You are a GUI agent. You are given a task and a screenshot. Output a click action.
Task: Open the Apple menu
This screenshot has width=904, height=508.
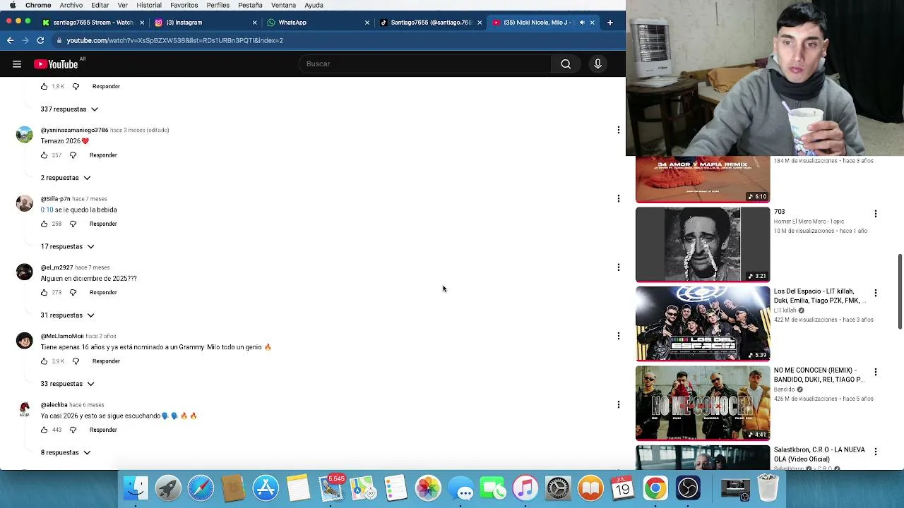pos(13,5)
